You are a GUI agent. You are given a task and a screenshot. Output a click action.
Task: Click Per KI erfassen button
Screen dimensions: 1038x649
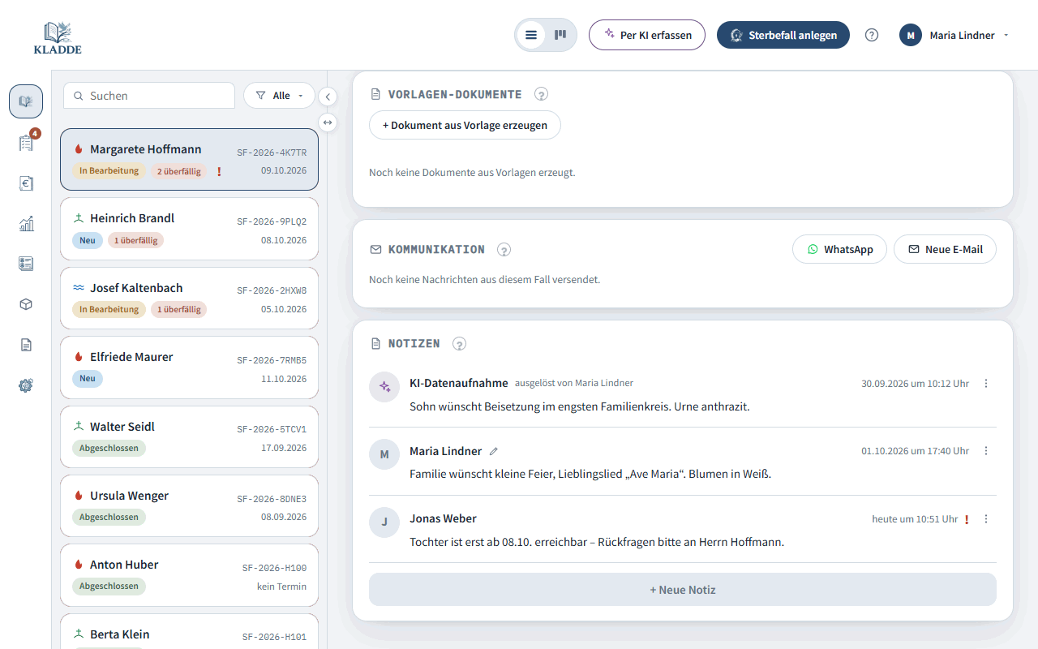click(x=647, y=35)
